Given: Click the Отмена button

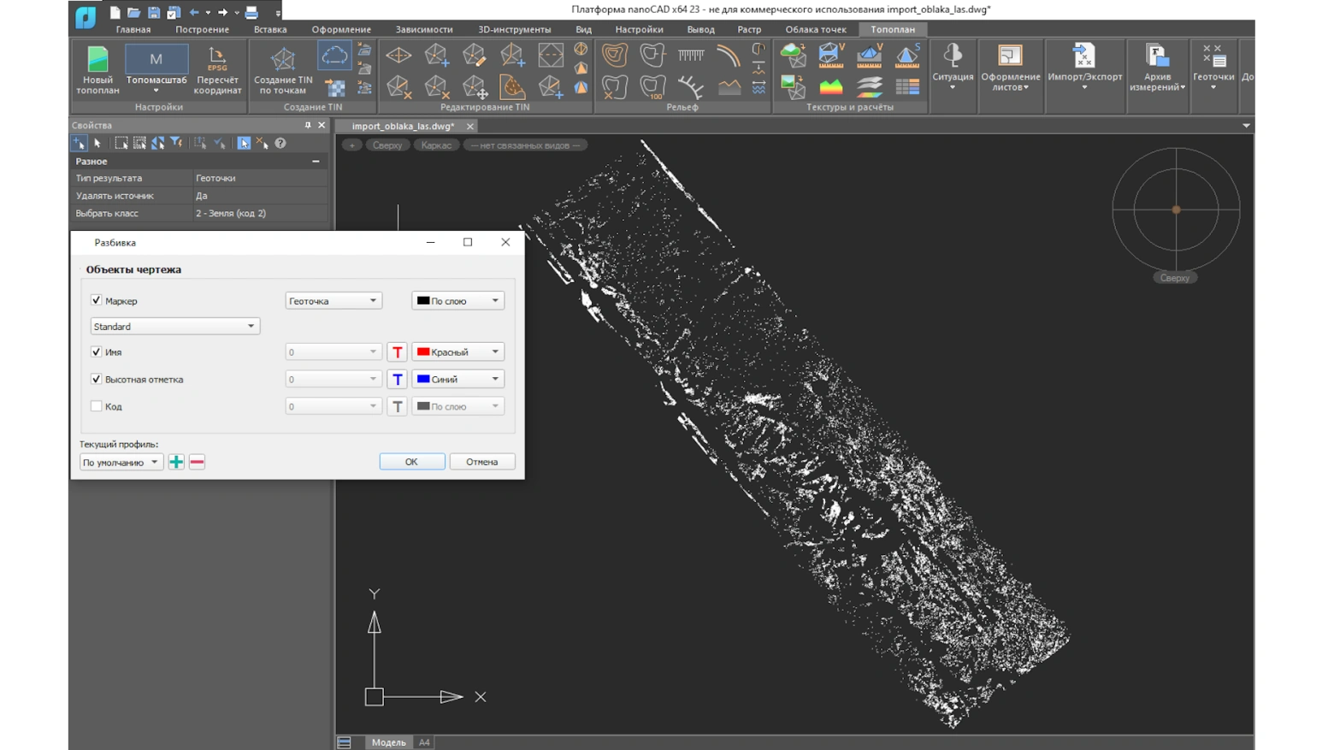Looking at the screenshot, I should click(481, 462).
